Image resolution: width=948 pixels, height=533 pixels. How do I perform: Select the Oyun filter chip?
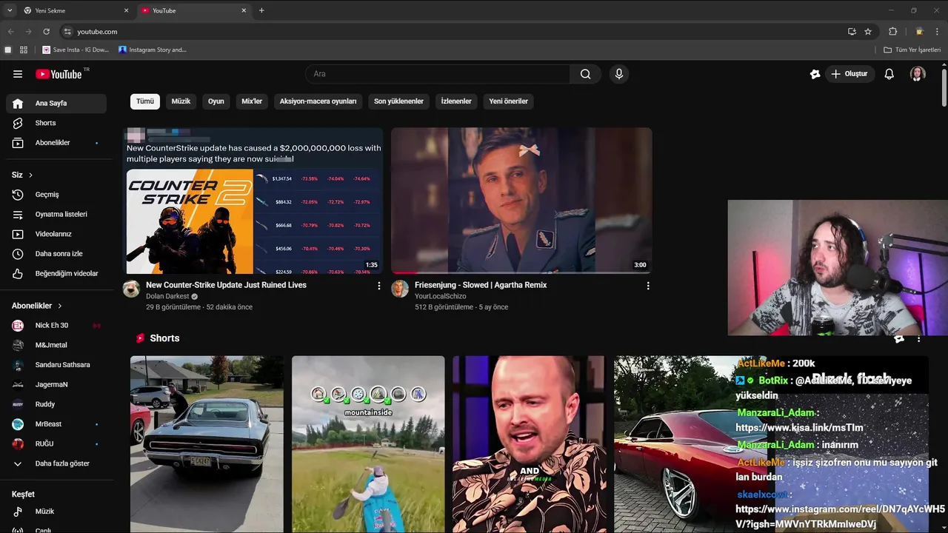pos(216,101)
